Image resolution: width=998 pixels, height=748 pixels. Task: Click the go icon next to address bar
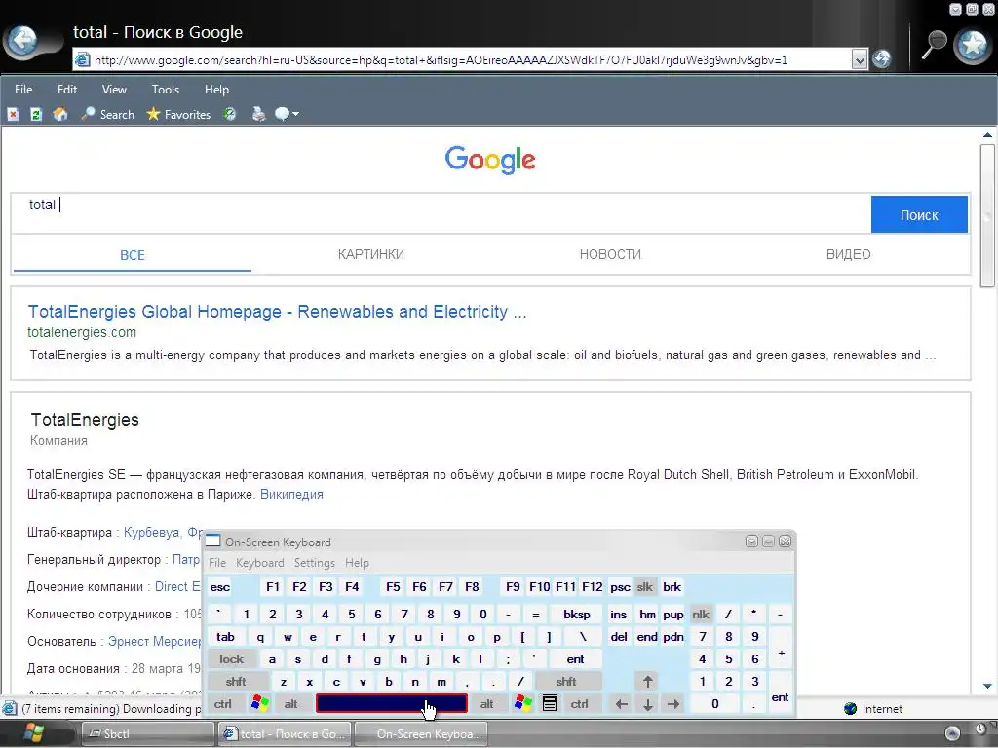pyautogui.click(x=881, y=59)
